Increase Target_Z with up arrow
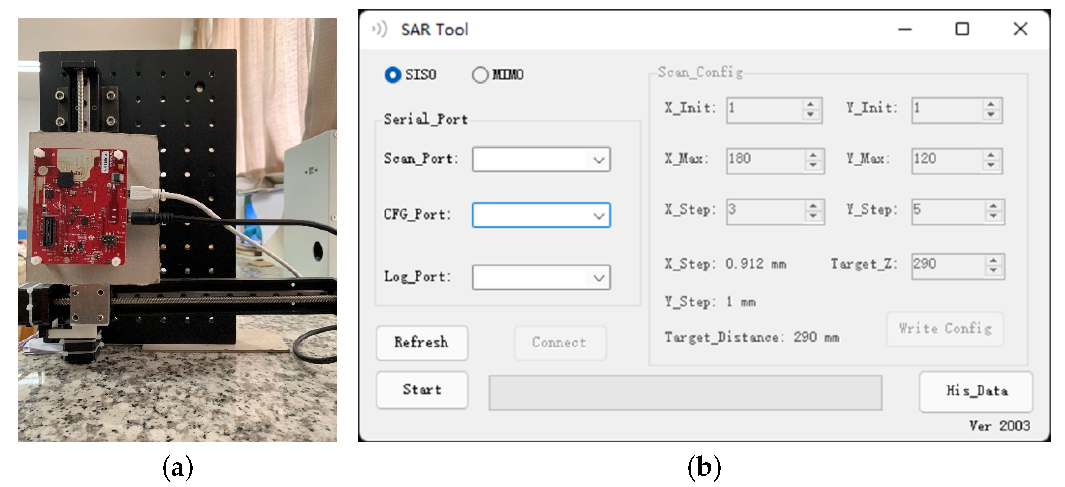The image size is (1065, 487). click(993, 261)
